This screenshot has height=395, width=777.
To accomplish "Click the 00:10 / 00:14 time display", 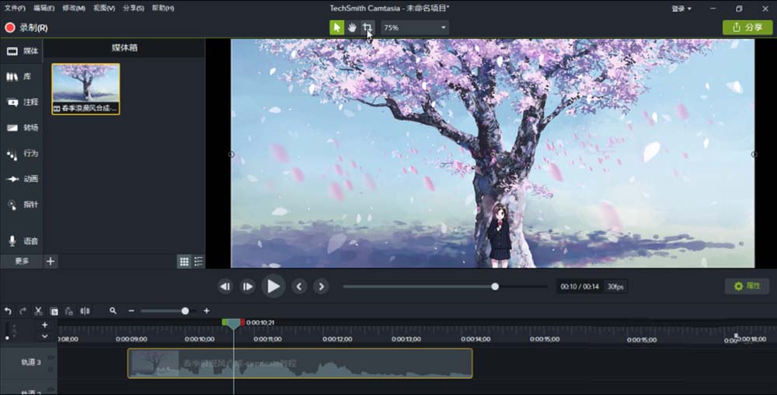I will (x=580, y=286).
